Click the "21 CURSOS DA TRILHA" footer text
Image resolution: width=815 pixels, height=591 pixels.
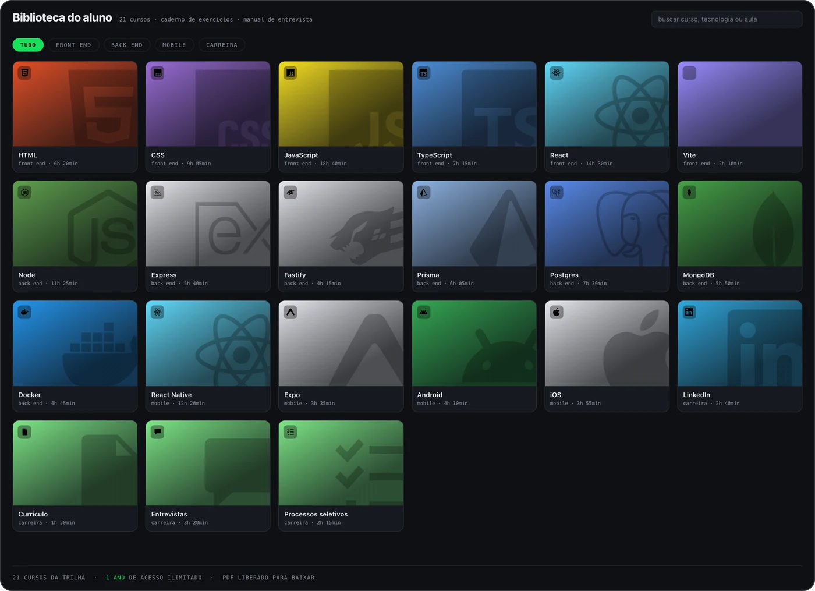point(49,578)
